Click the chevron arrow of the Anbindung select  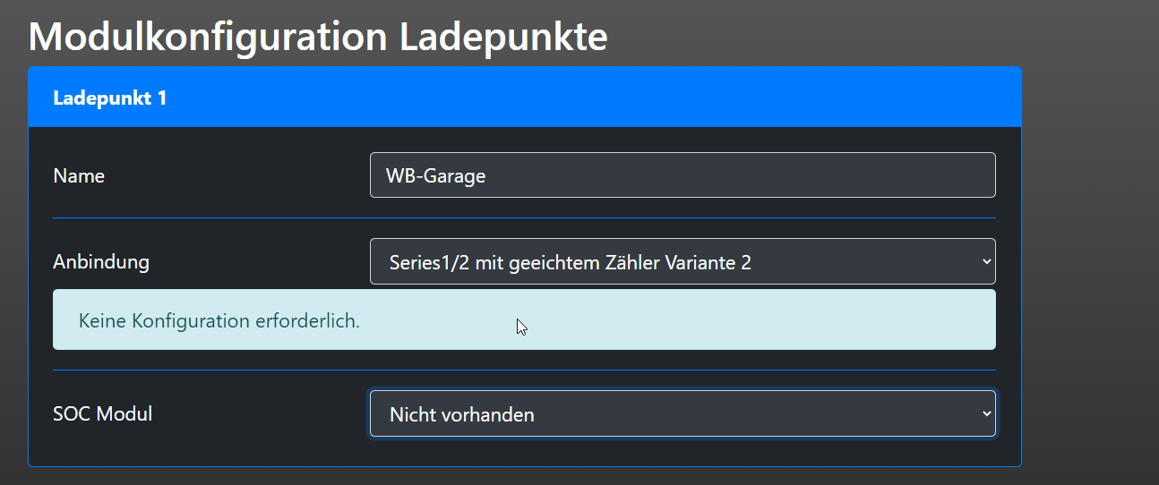click(986, 262)
